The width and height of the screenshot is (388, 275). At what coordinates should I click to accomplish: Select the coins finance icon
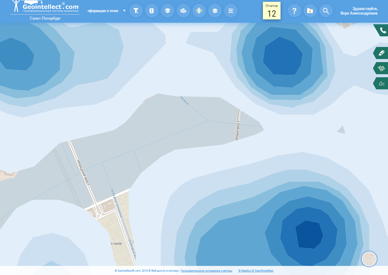(x=183, y=11)
